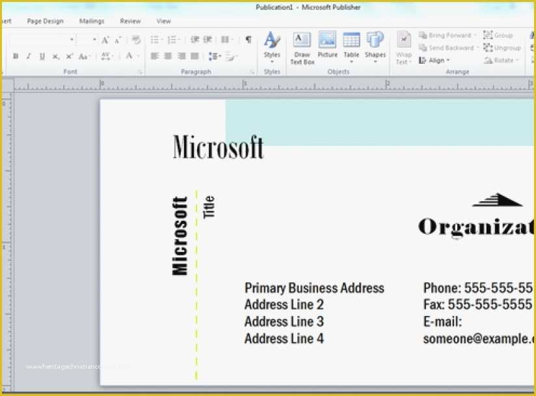536x396 pixels.
Task: Click Primary Business Address line
Action: (x=314, y=288)
